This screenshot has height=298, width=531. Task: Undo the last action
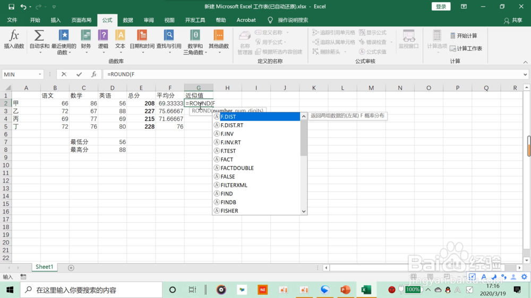pyautogui.click(x=23, y=6)
